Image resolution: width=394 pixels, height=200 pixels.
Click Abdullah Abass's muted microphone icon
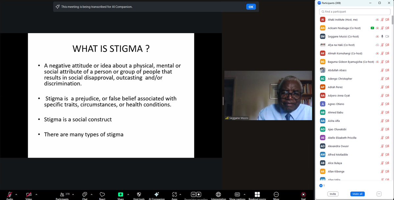(x=382, y=70)
